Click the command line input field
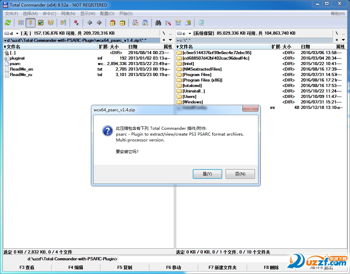Screen dimensions: 350x274 pyautogui.click(x=204, y=259)
